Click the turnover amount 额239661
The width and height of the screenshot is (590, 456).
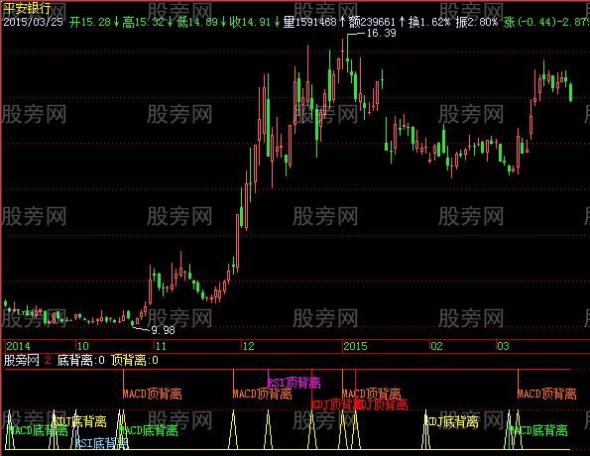click(x=372, y=22)
